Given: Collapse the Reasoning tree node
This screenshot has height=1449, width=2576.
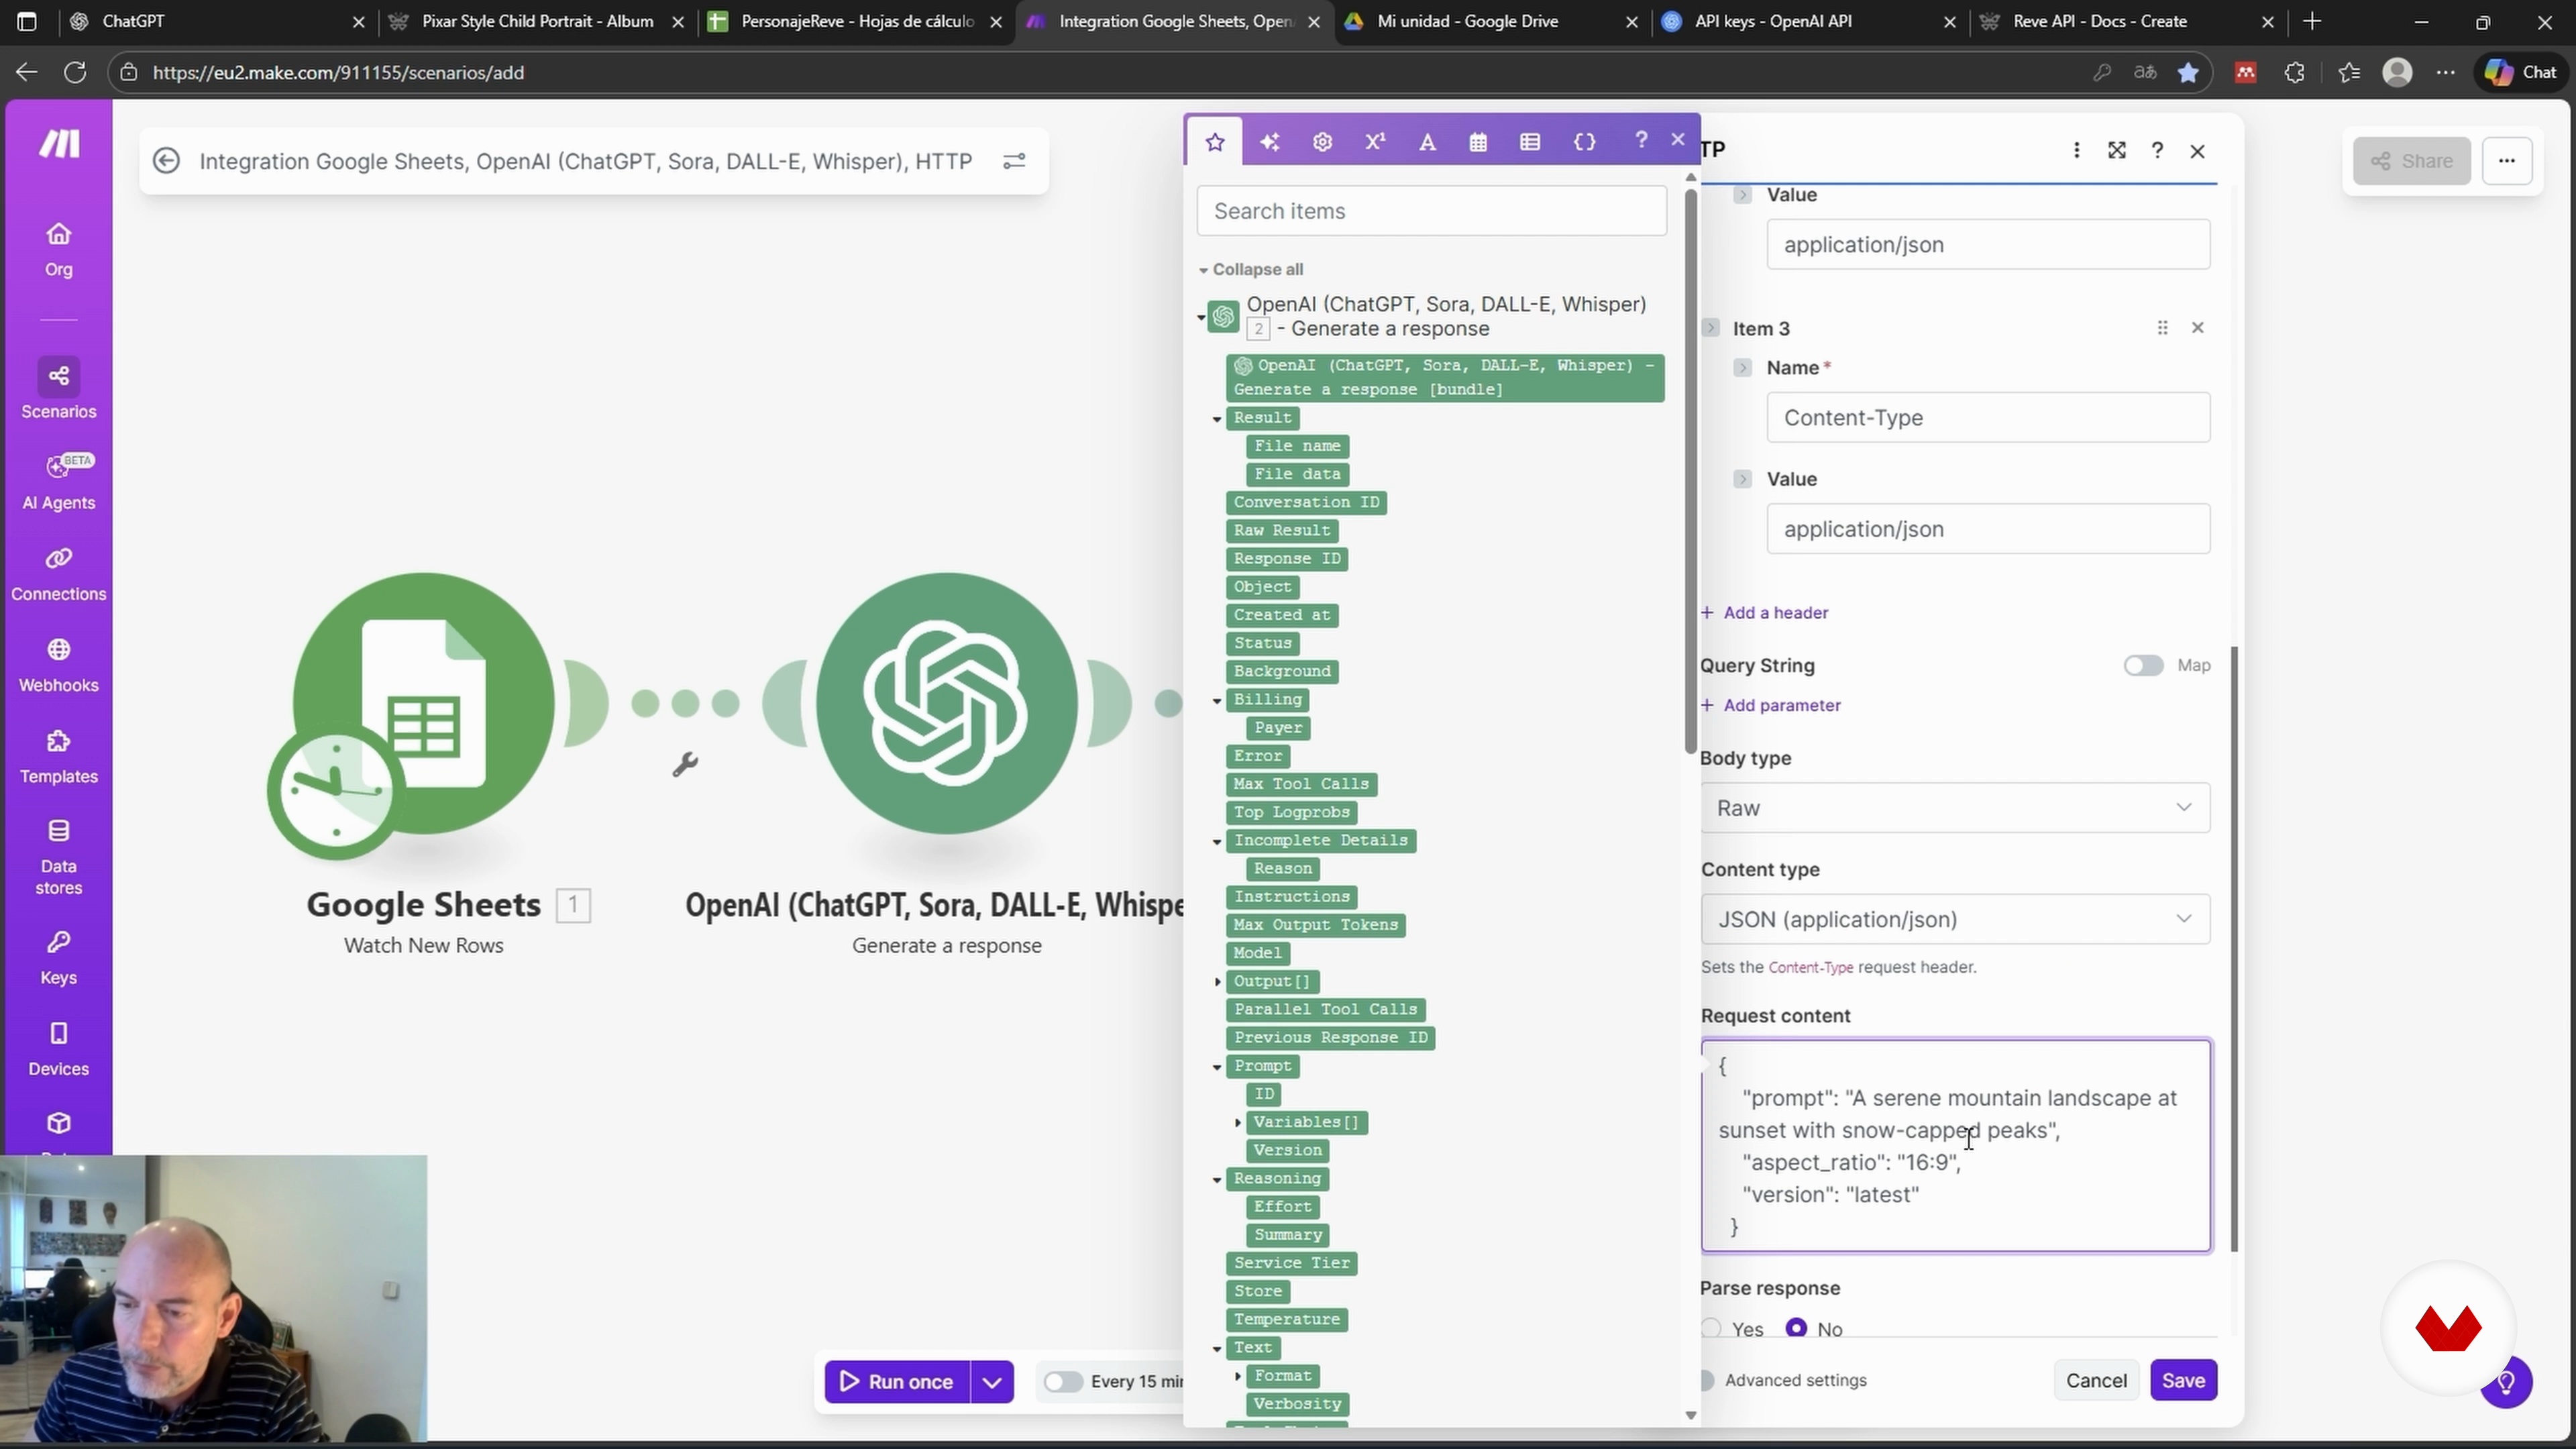Looking at the screenshot, I should [x=1217, y=1180].
